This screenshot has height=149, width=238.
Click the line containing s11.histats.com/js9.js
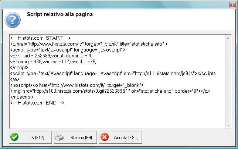[113, 74]
